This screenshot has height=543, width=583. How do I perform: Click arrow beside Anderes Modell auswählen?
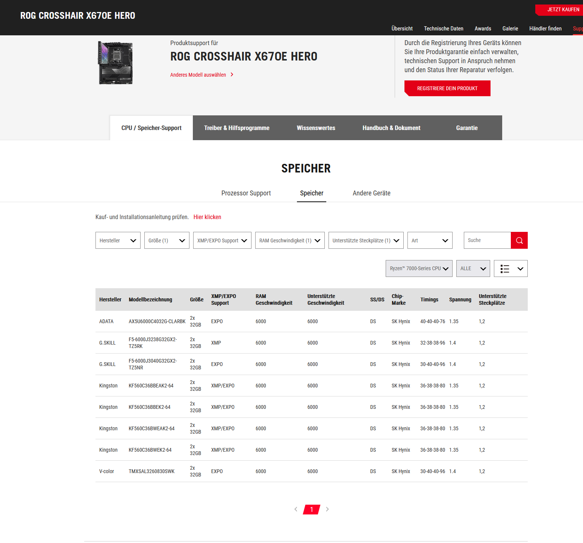(232, 74)
